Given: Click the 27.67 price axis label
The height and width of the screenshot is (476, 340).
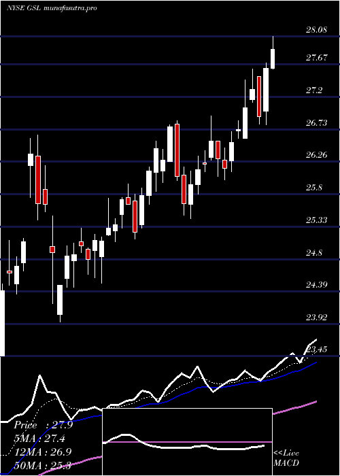Looking at the screenshot, I should pos(317,58).
